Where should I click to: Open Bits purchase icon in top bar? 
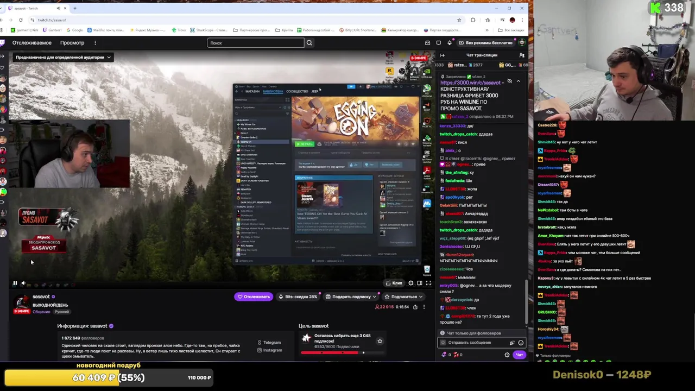tap(450, 43)
